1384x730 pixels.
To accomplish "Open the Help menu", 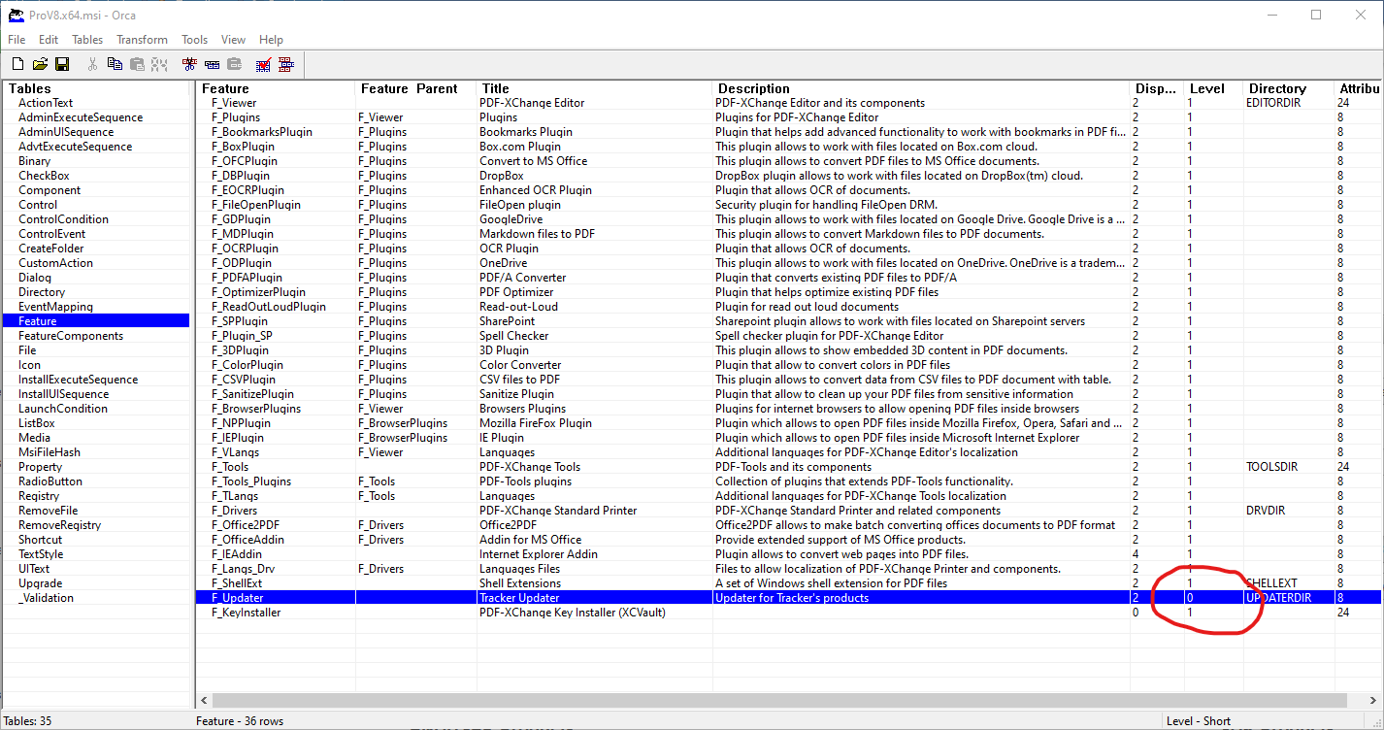I will point(271,40).
